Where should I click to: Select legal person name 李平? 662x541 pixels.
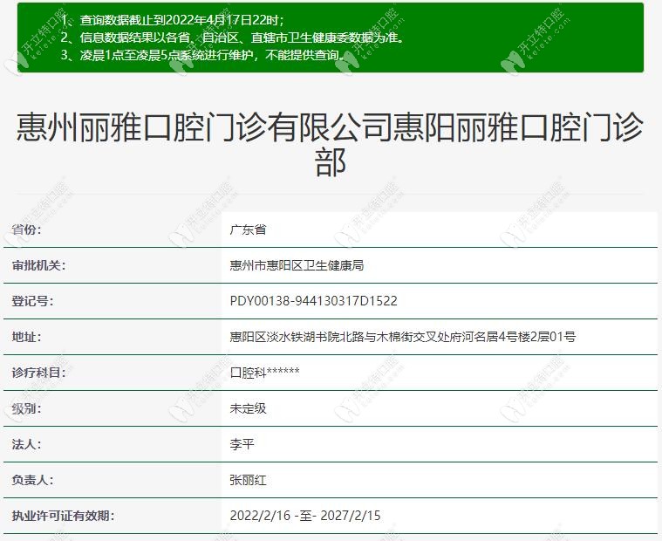tap(242, 444)
